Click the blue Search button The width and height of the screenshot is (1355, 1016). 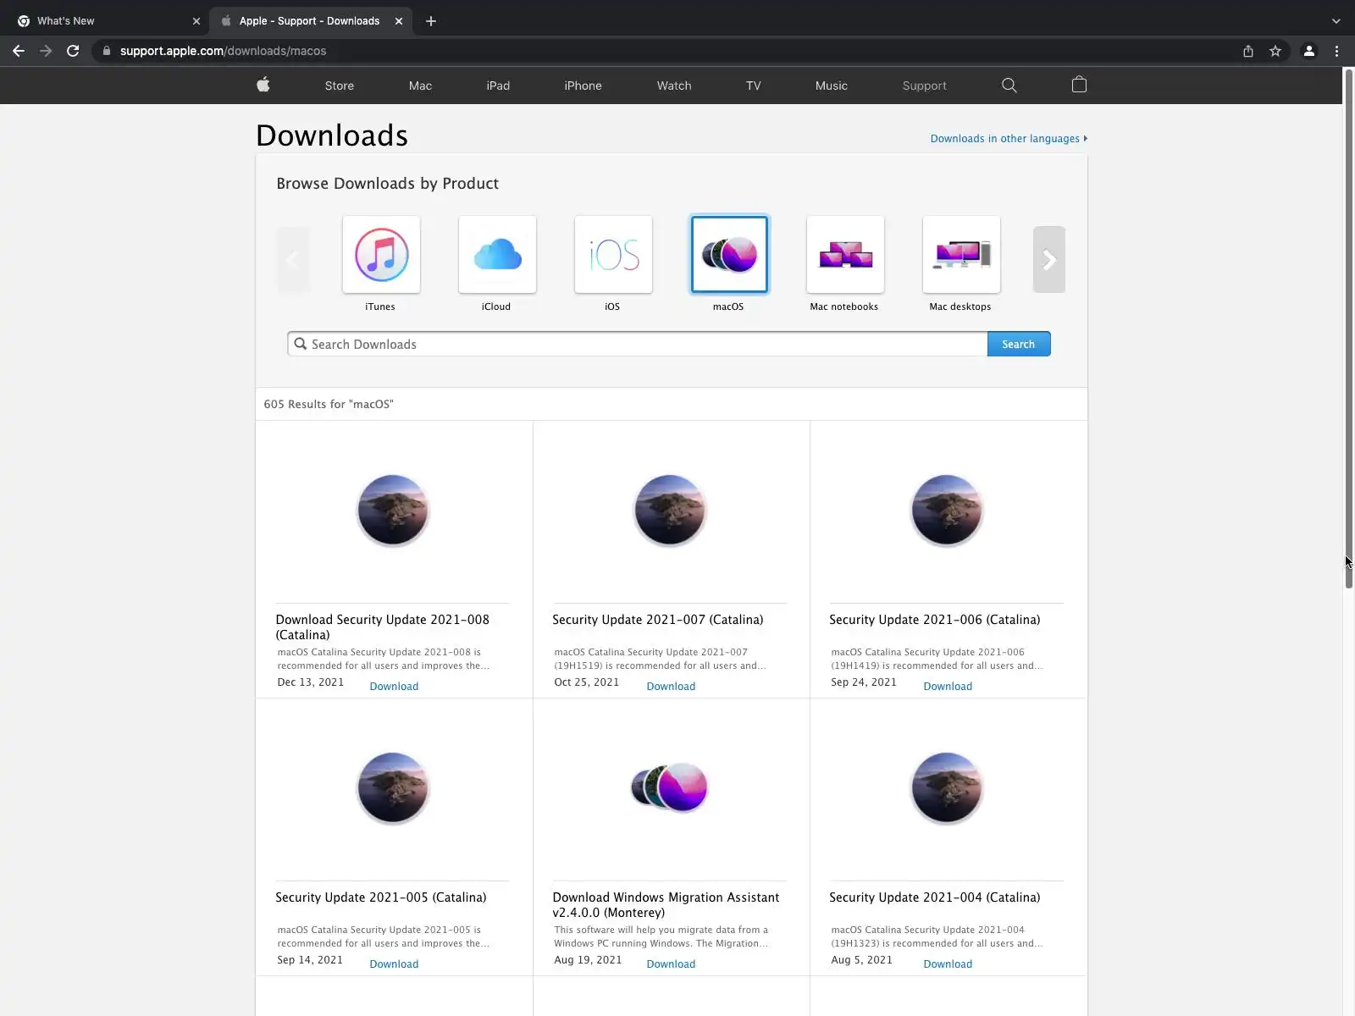[1019, 344]
